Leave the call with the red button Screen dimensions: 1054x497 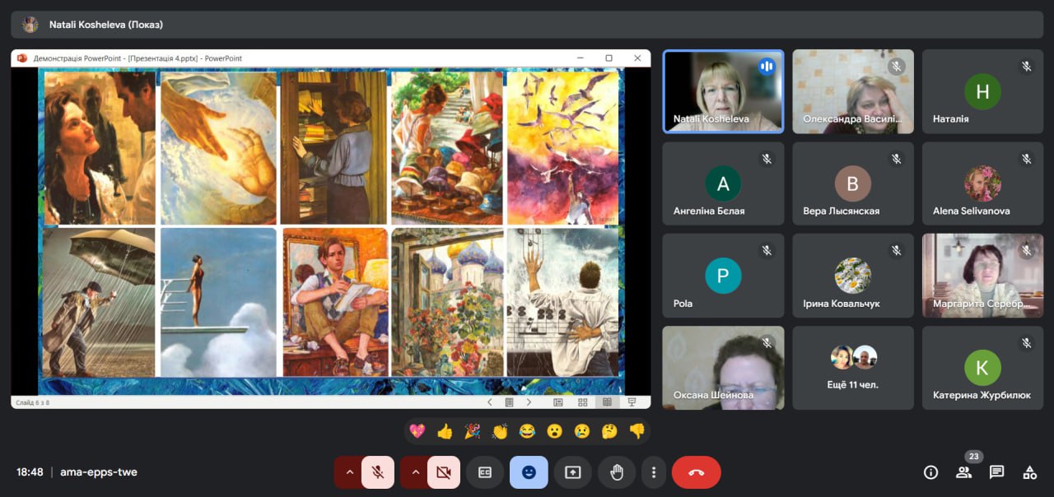[696, 472]
